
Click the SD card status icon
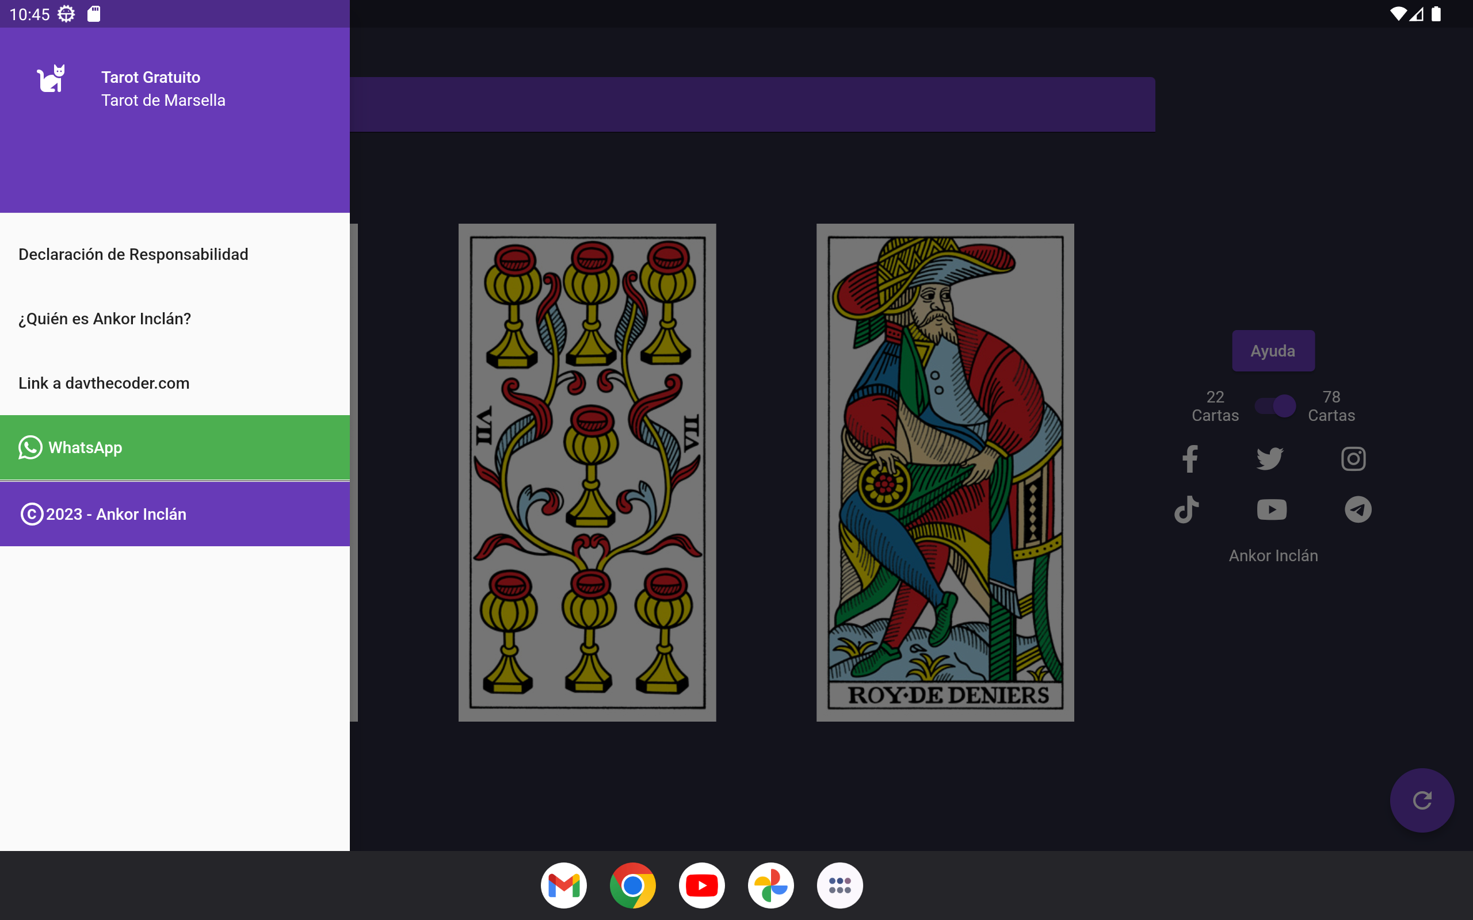pyautogui.click(x=94, y=14)
